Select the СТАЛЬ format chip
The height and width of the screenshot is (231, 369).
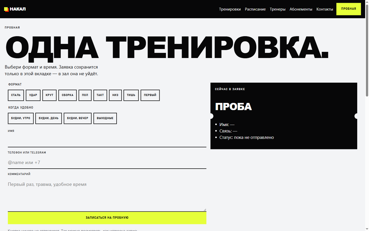[x=16, y=95]
